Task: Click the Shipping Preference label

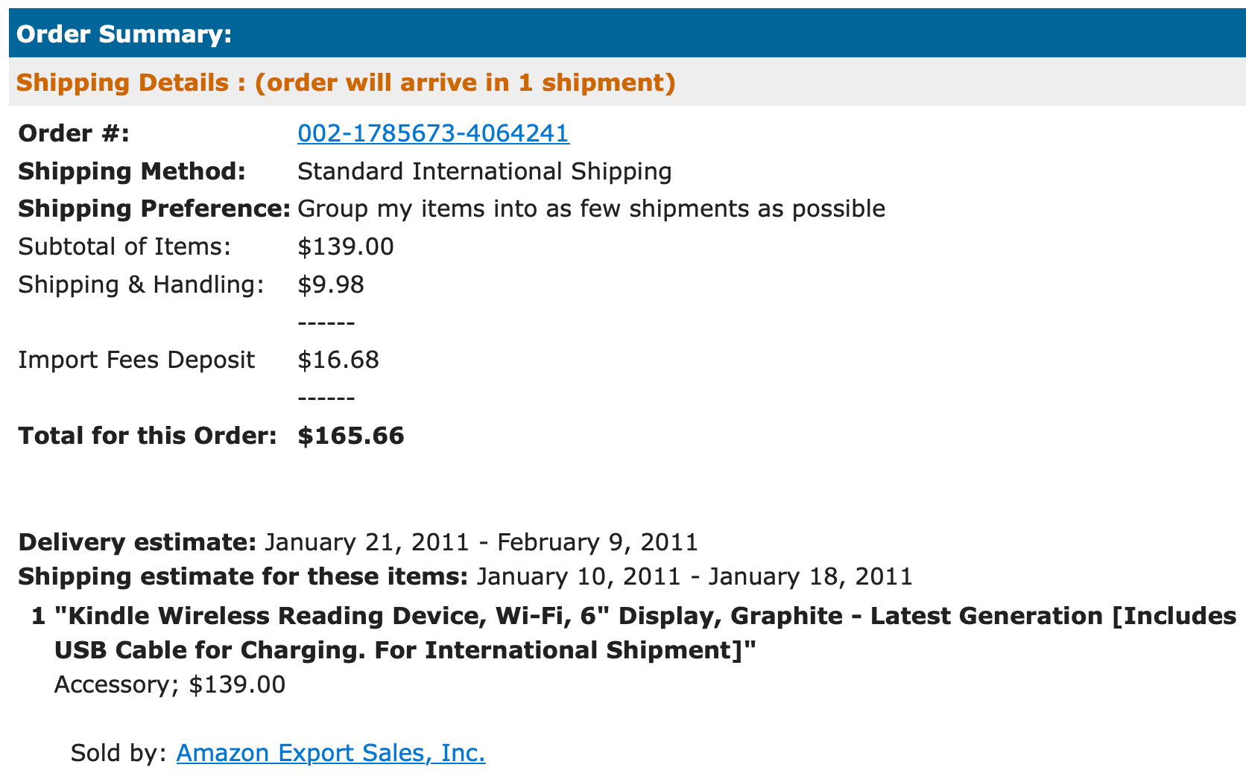Action: pyautogui.click(x=154, y=209)
